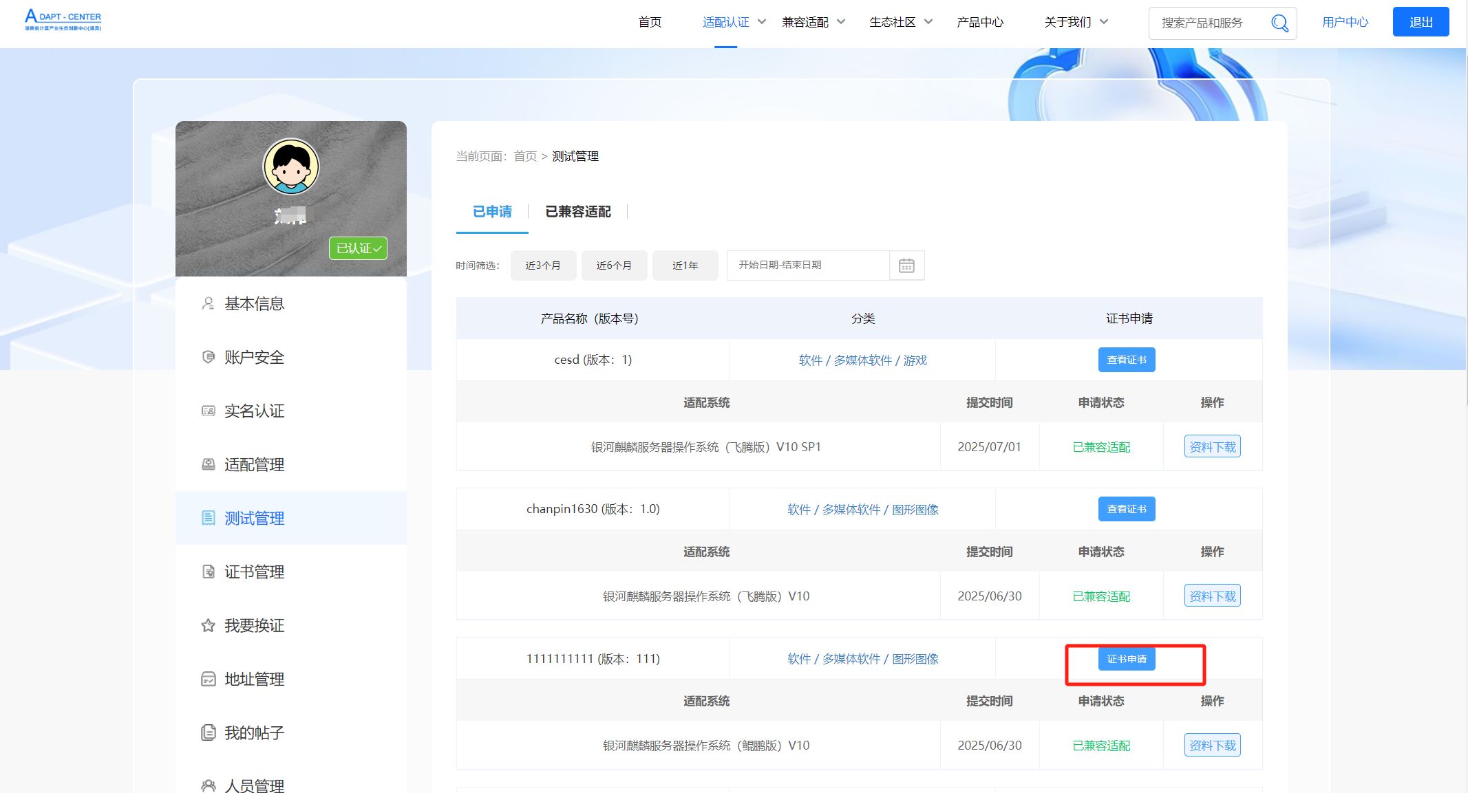The image size is (1468, 793).
Task: Filter by 近1年 time range
Action: tap(685, 265)
